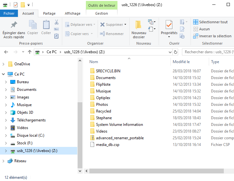Open the new item dropdown icon
The width and height of the screenshot is (234, 181).
coord(152,22)
